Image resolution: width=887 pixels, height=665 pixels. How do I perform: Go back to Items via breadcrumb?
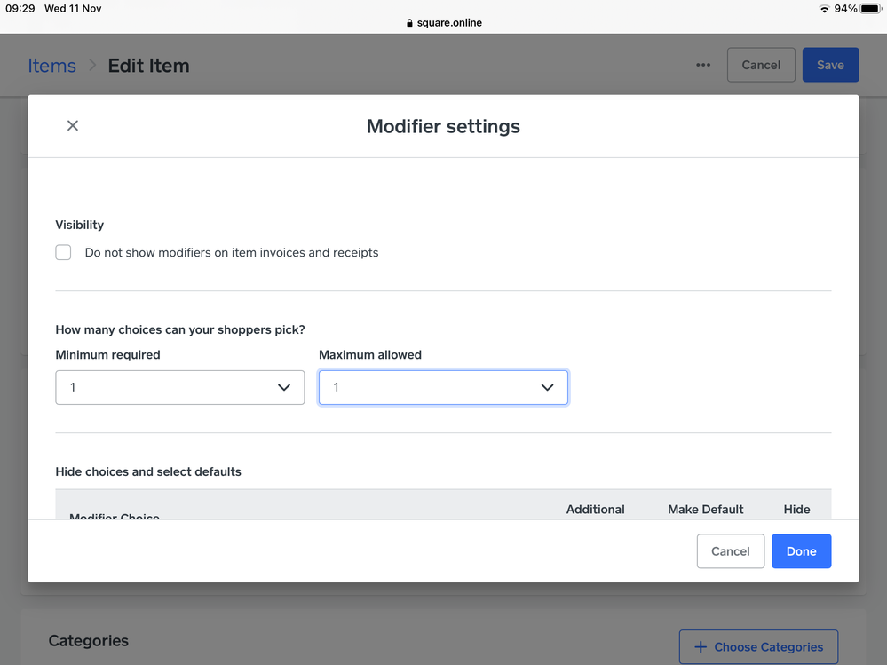pyautogui.click(x=51, y=66)
